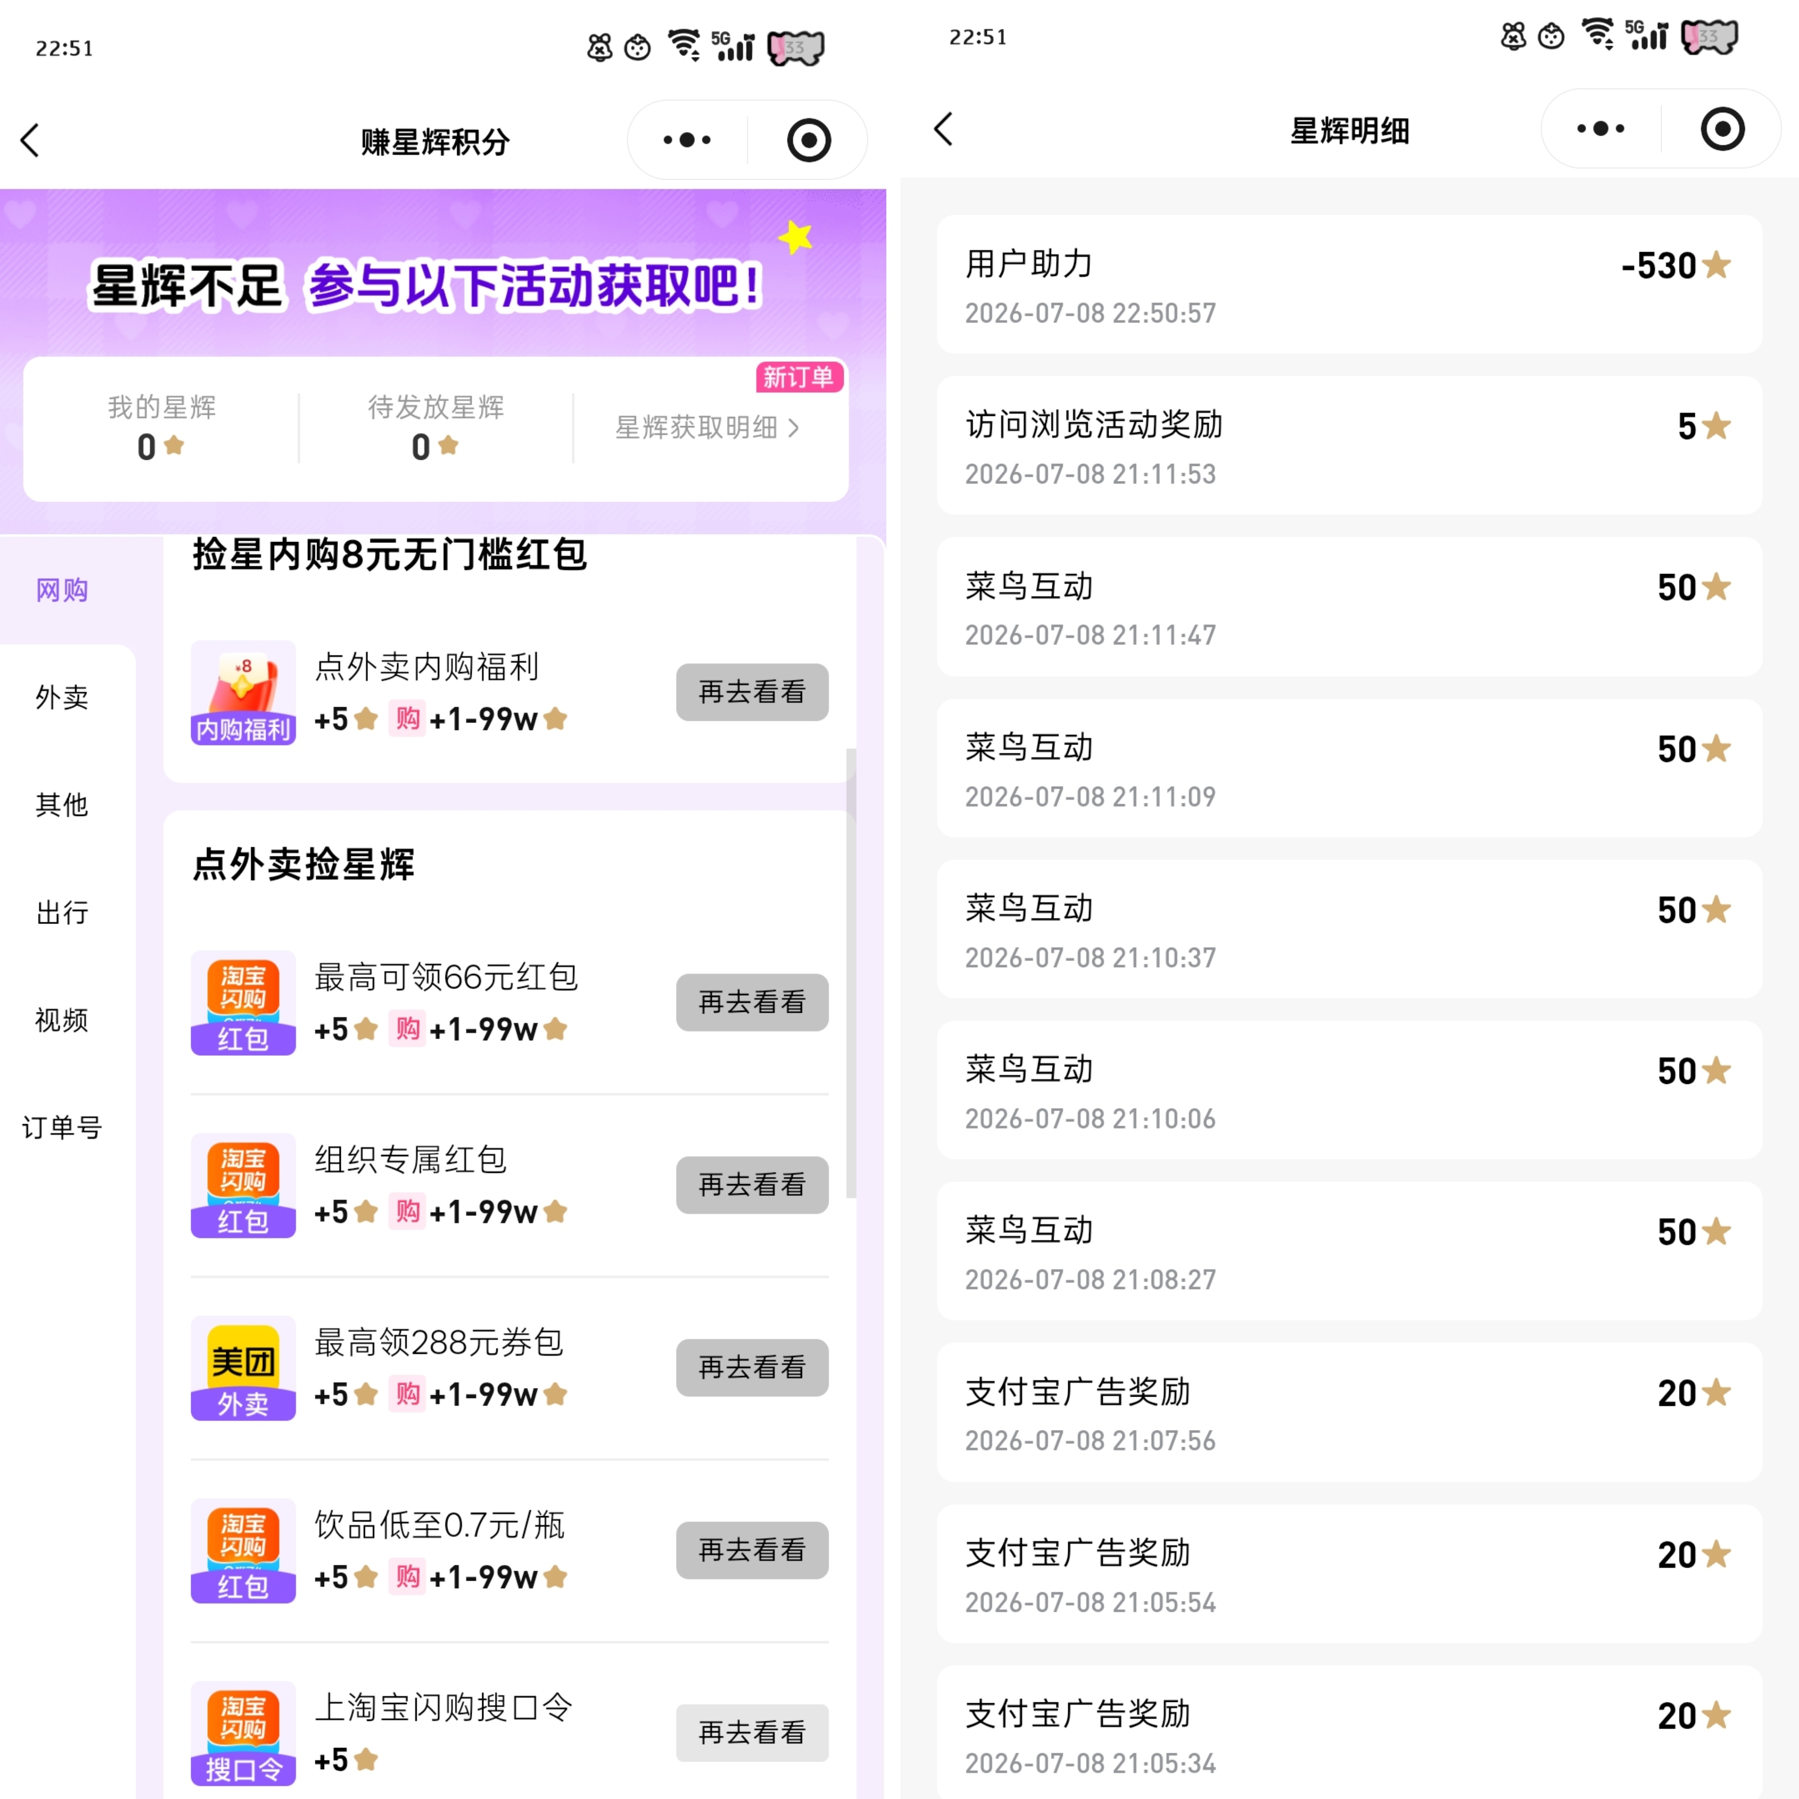Tap 点外卖捡星辉 section heading

(303, 864)
